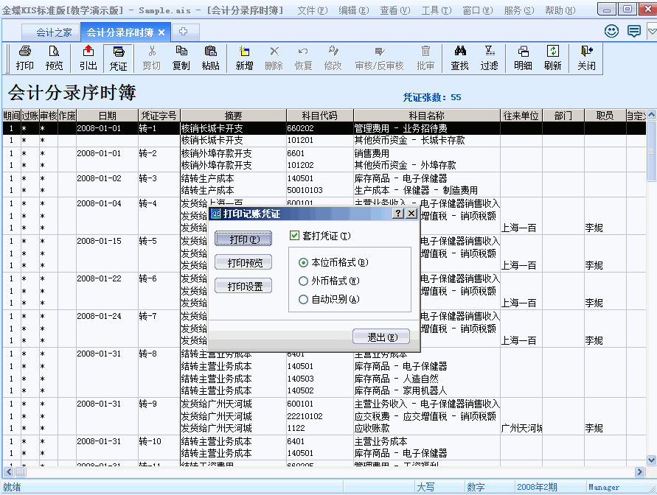Click the 职员 column header
Screen dimensions: 657x495
[x=605, y=116]
